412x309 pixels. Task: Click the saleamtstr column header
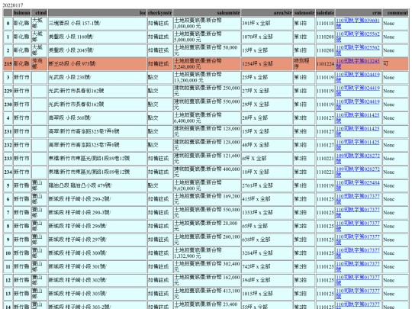click(207, 13)
